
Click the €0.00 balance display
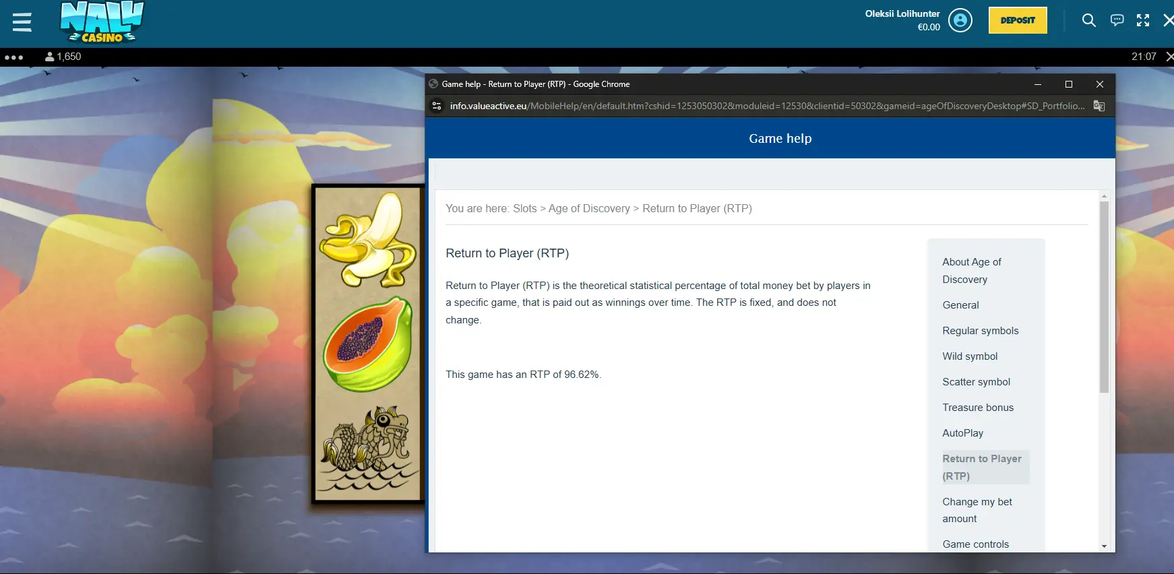tap(929, 28)
